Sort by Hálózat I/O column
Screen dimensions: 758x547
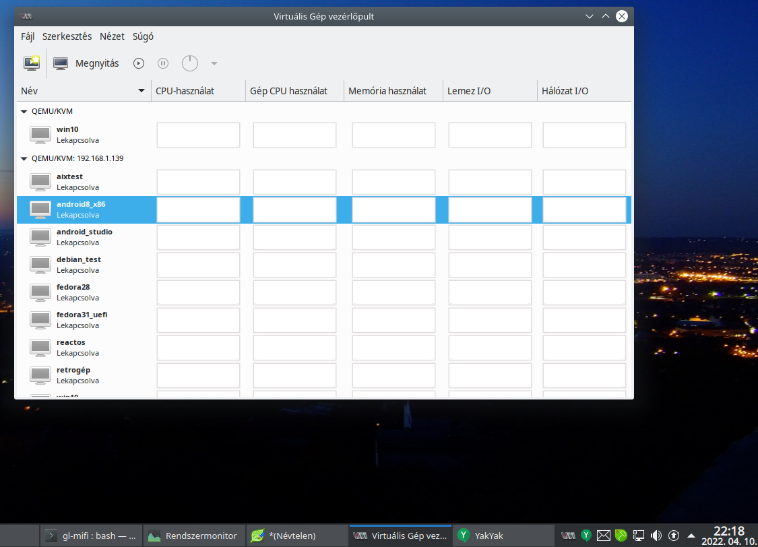[x=584, y=91]
